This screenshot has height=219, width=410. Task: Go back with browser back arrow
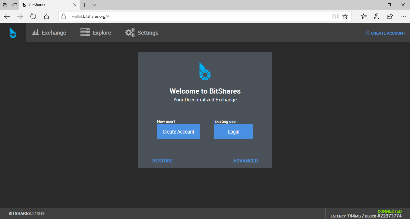tap(7, 16)
